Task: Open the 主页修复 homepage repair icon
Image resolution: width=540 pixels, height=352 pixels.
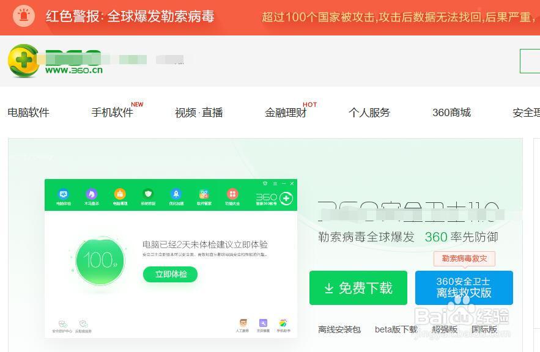Action: coord(262,321)
